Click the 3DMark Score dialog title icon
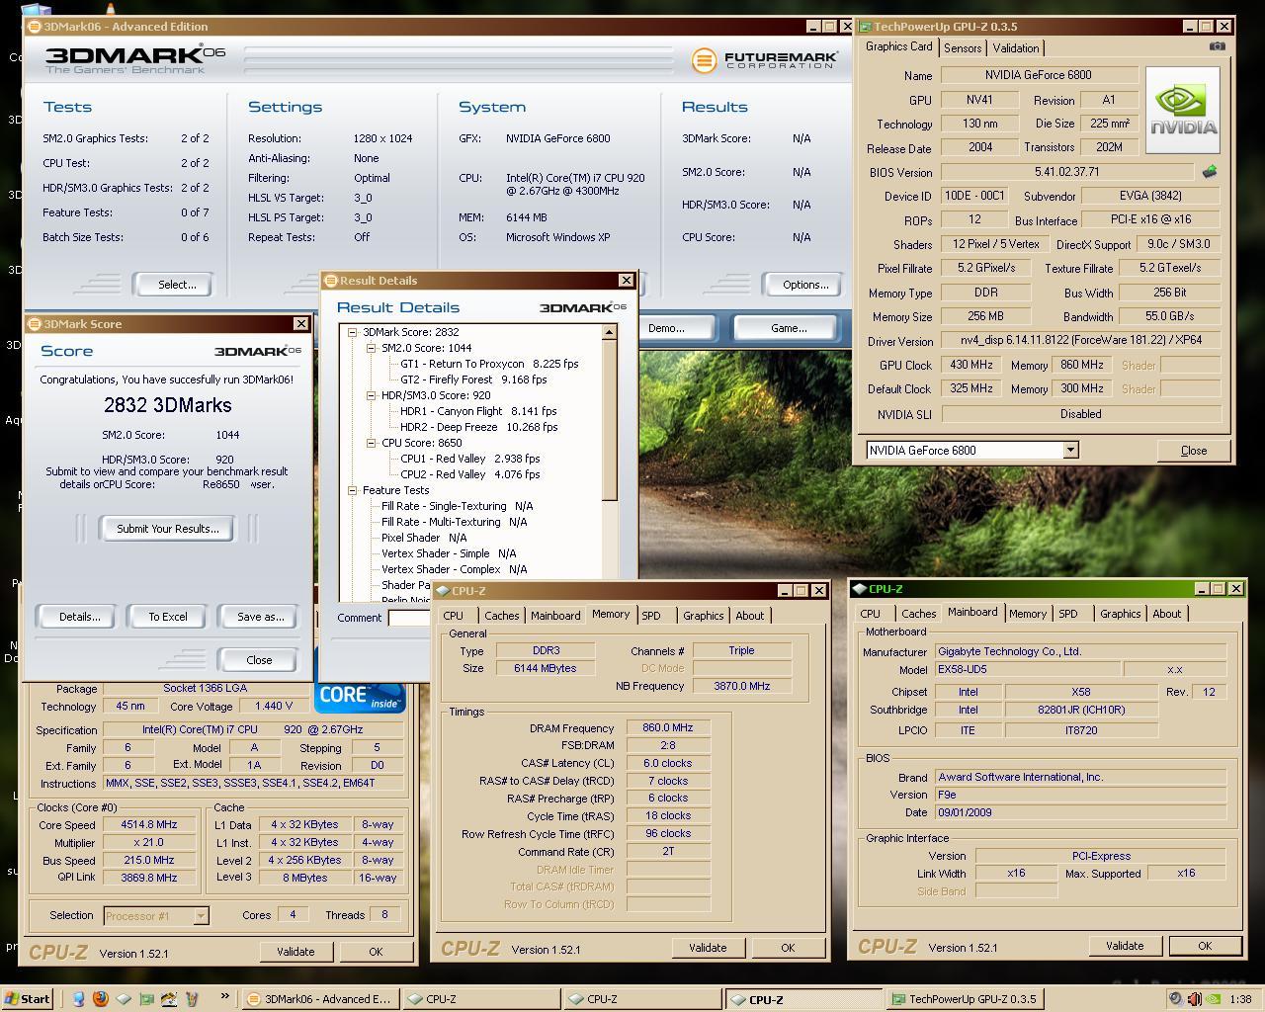Image resolution: width=1265 pixels, height=1012 pixels. click(x=35, y=324)
